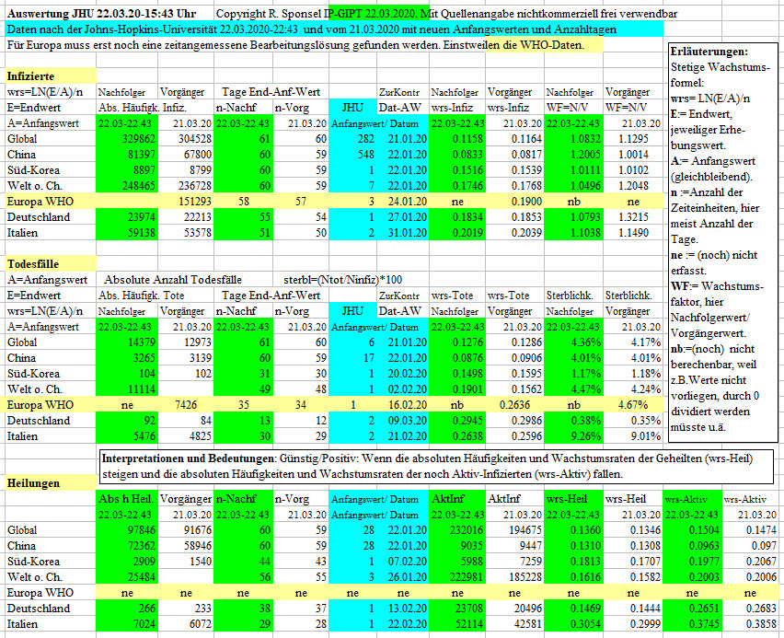Click Global previous deaths value 12973
Viewport: 784px width, 638px height.
[186, 342]
